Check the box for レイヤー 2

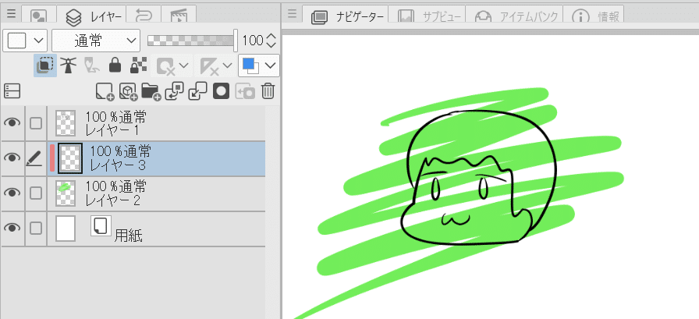point(36,193)
